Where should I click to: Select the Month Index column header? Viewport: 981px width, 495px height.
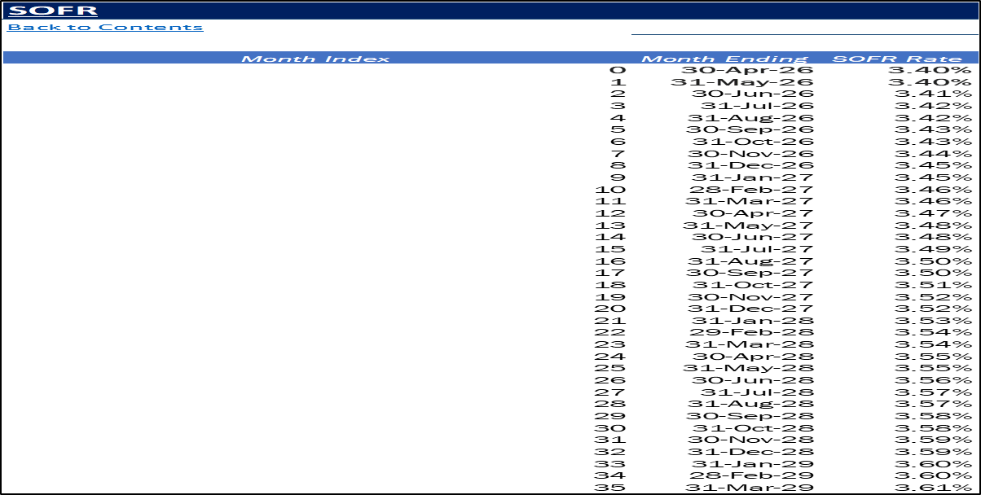coord(316,59)
